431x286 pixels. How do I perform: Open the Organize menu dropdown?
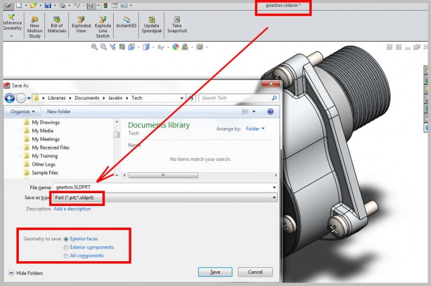click(23, 112)
